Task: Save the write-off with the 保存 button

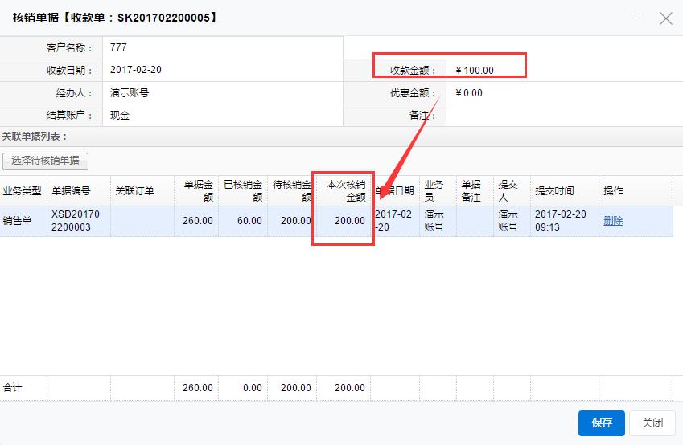Action: click(x=601, y=423)
